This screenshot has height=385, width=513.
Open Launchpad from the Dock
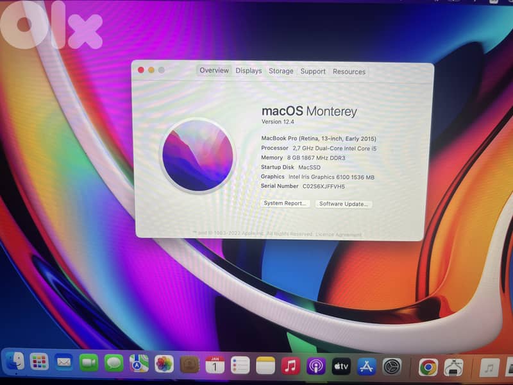39,362
